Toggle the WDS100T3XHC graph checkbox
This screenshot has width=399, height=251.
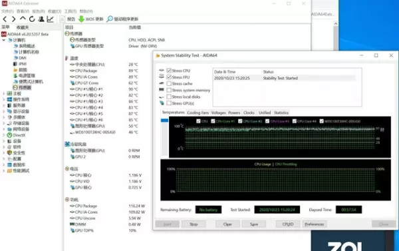(322, 121)
